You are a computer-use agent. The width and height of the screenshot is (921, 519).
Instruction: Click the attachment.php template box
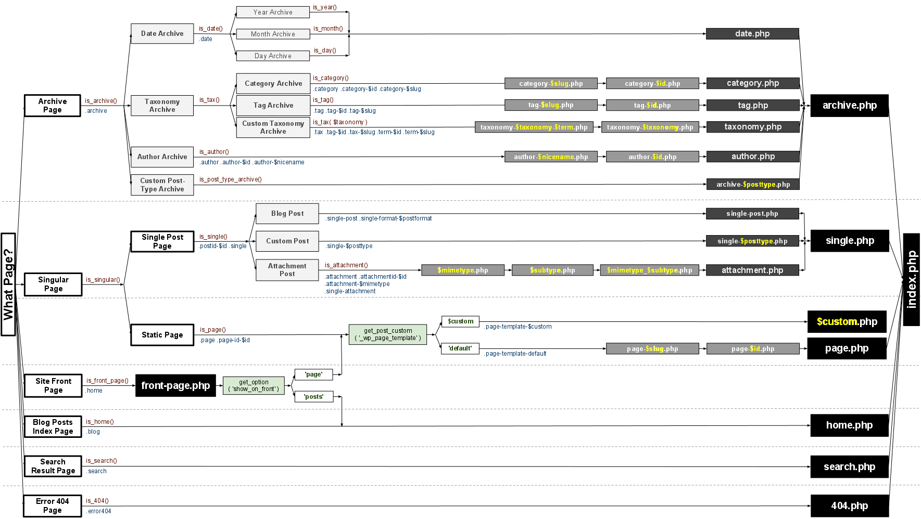tap(752, 270)
